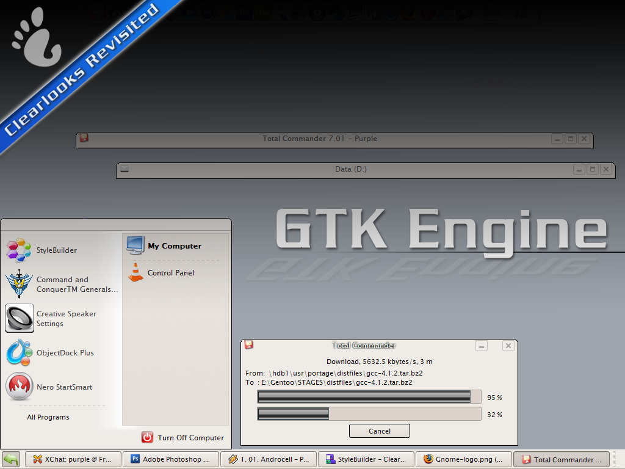625x469 pixels.
Task: Minimize the download dialog
Action: click(x=482, y=346)
